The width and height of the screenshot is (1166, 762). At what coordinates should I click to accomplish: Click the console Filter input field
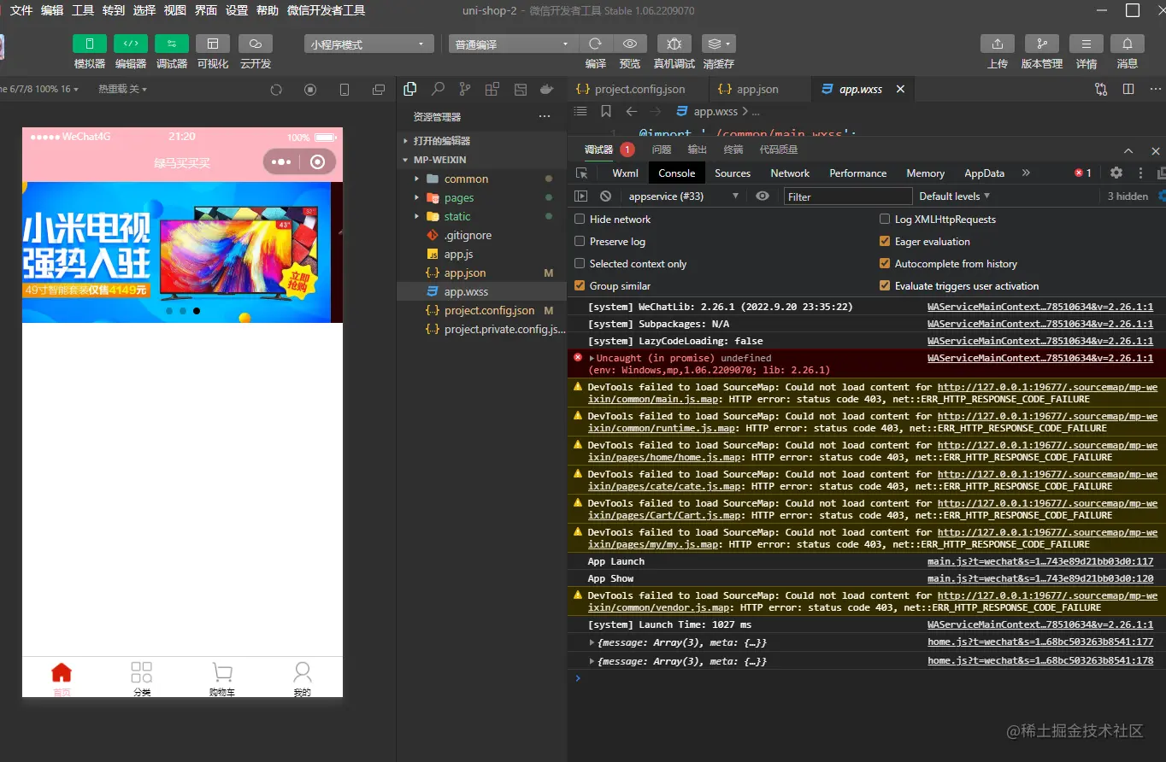pos(848,196)
